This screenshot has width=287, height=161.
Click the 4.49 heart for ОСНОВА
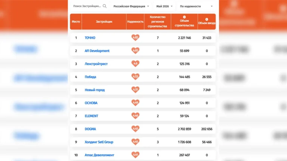tap(135, 103)
